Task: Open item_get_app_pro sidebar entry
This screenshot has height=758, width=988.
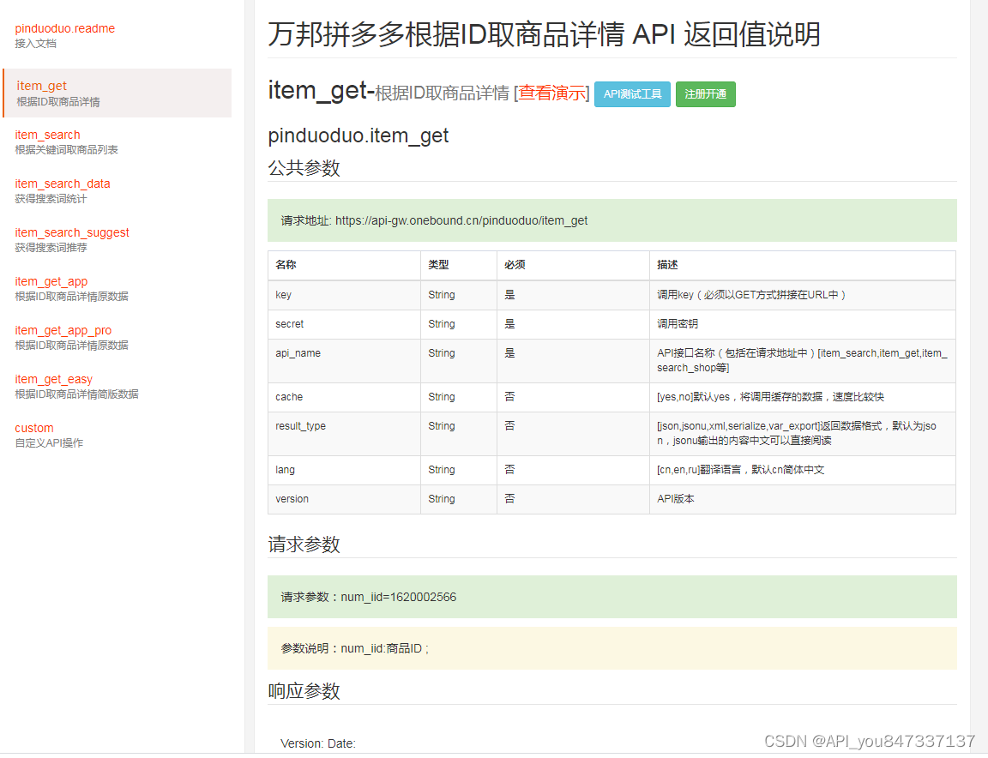Action: point(63,330)
